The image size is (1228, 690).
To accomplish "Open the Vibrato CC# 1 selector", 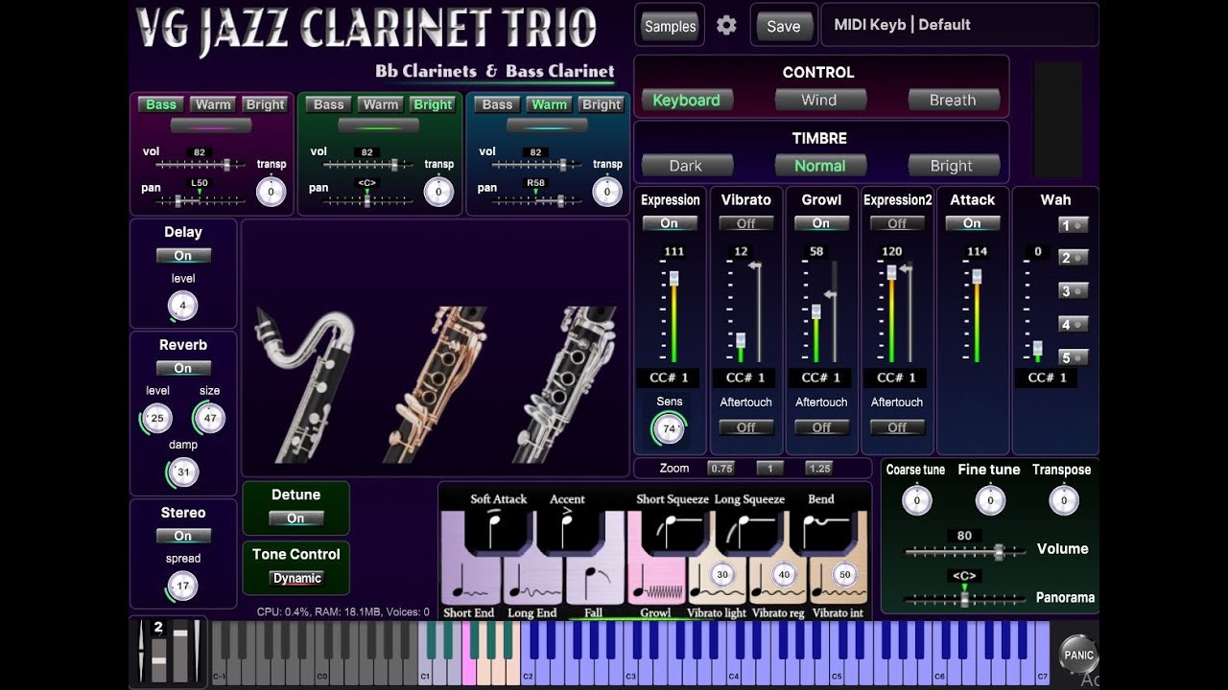I will click(x=745, y=378).
